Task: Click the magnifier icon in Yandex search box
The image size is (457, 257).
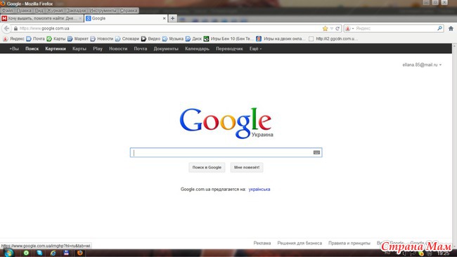Action: point(439,28)
